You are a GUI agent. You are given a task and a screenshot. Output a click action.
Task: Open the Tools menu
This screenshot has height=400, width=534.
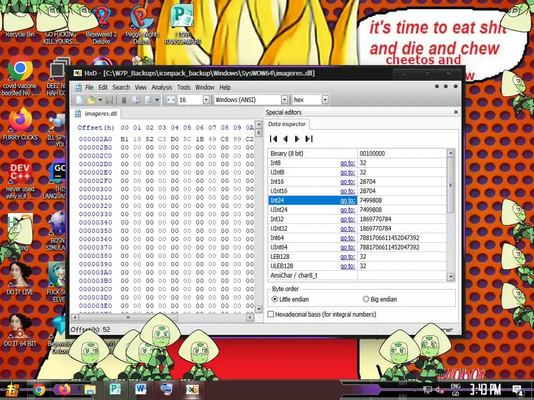[184, 87]
